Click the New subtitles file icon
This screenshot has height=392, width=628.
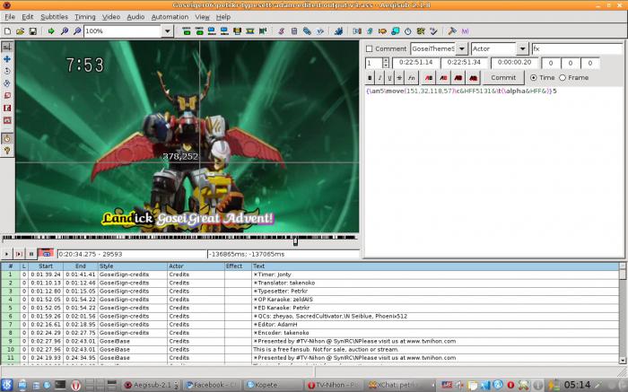[x=7, y=30]
